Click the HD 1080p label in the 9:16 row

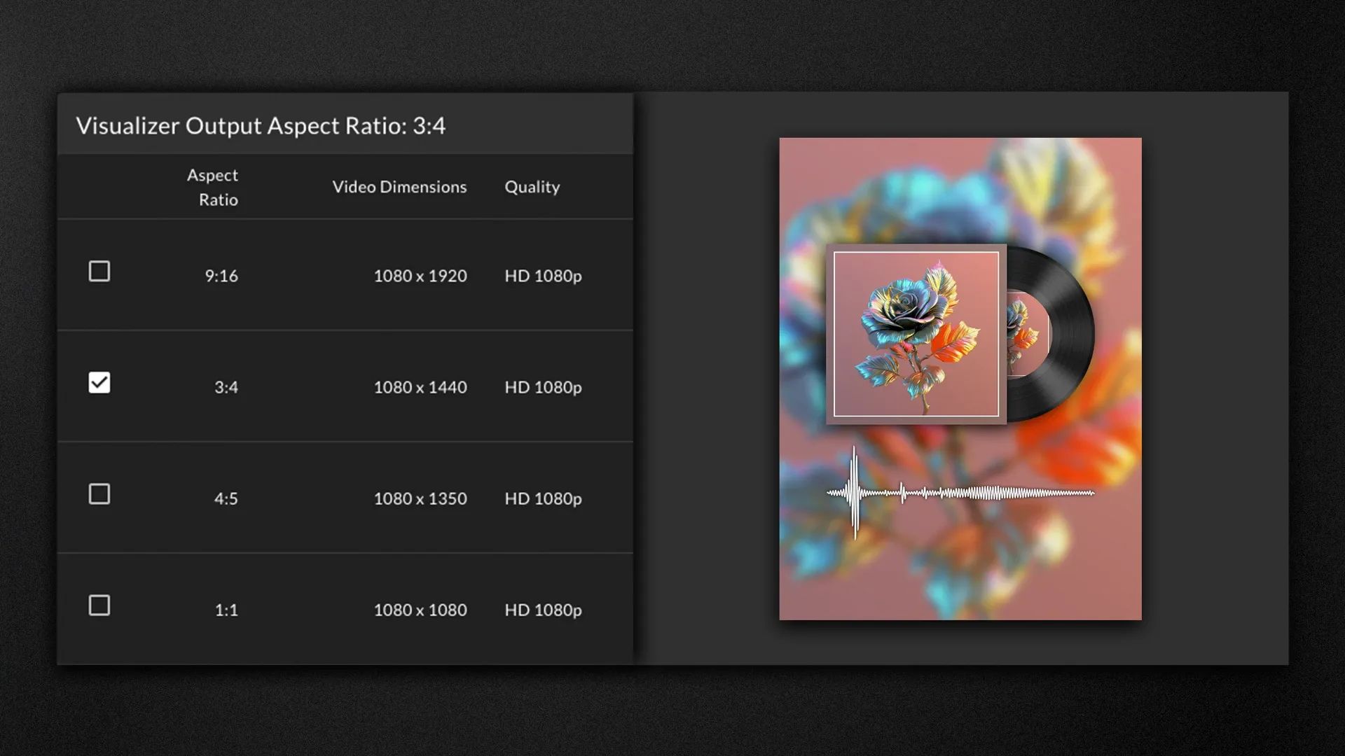544,276
